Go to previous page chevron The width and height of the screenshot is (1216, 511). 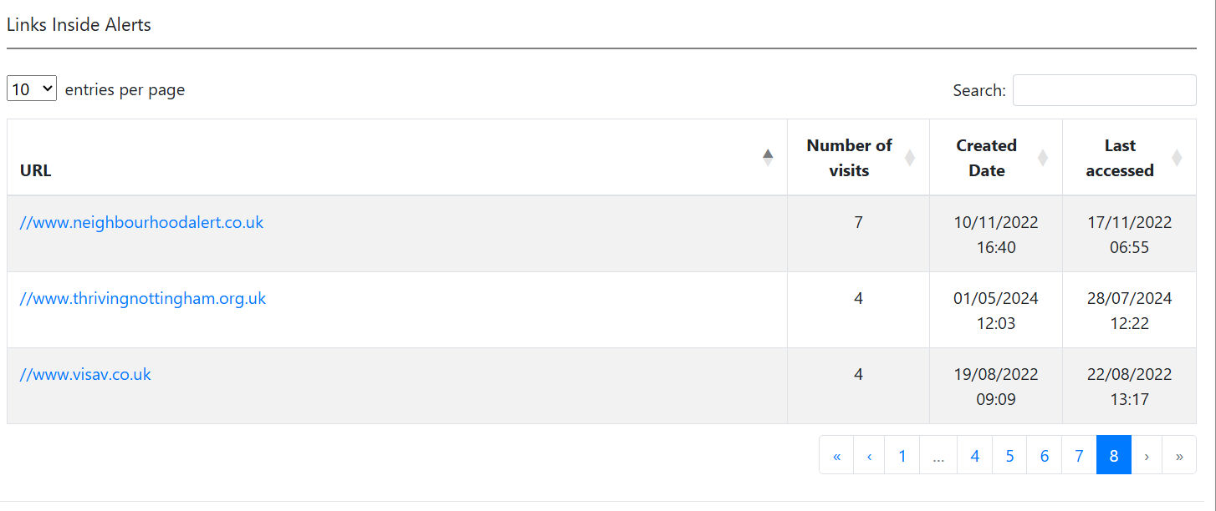(869, 455)
